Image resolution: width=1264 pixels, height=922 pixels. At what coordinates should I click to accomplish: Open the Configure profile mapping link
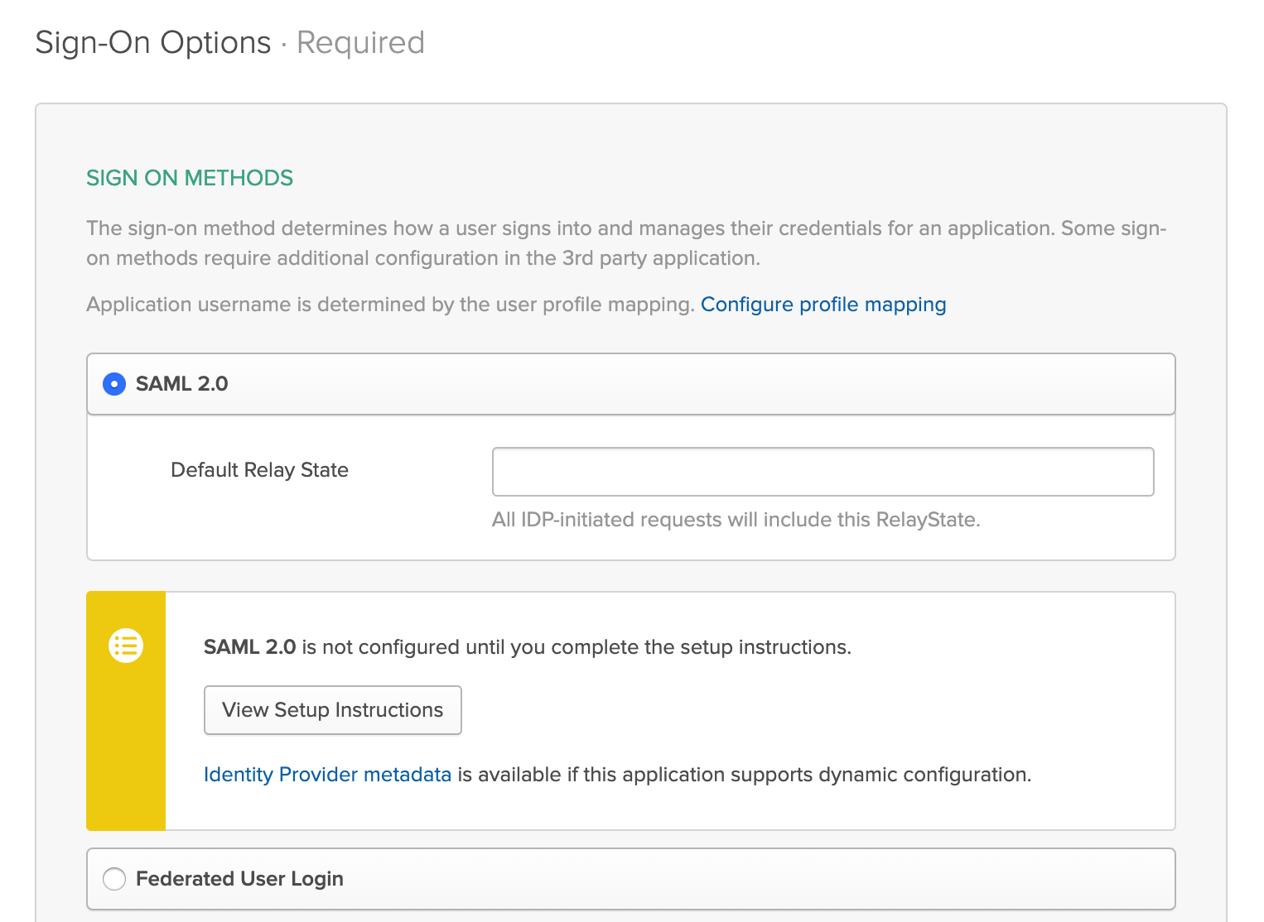point(823,305)
